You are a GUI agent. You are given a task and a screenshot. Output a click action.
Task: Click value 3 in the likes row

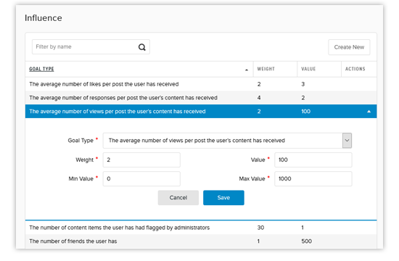pos(303,84)
